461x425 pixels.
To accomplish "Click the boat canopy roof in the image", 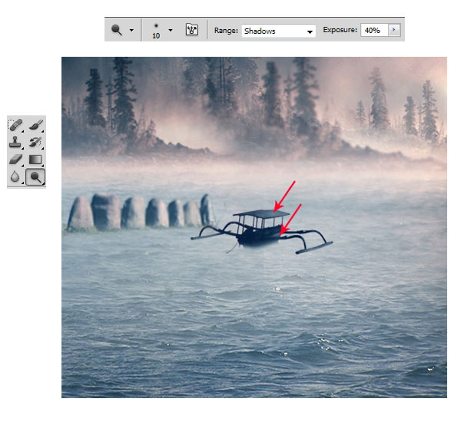I will tap(262, 213).
